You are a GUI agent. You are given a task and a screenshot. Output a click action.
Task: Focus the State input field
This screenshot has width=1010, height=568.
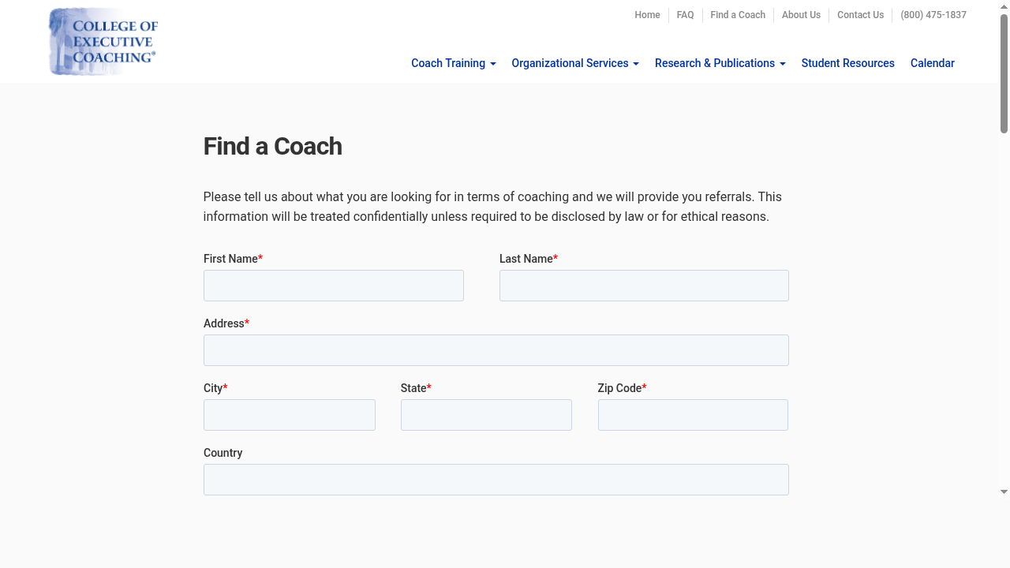coord(486,415)
